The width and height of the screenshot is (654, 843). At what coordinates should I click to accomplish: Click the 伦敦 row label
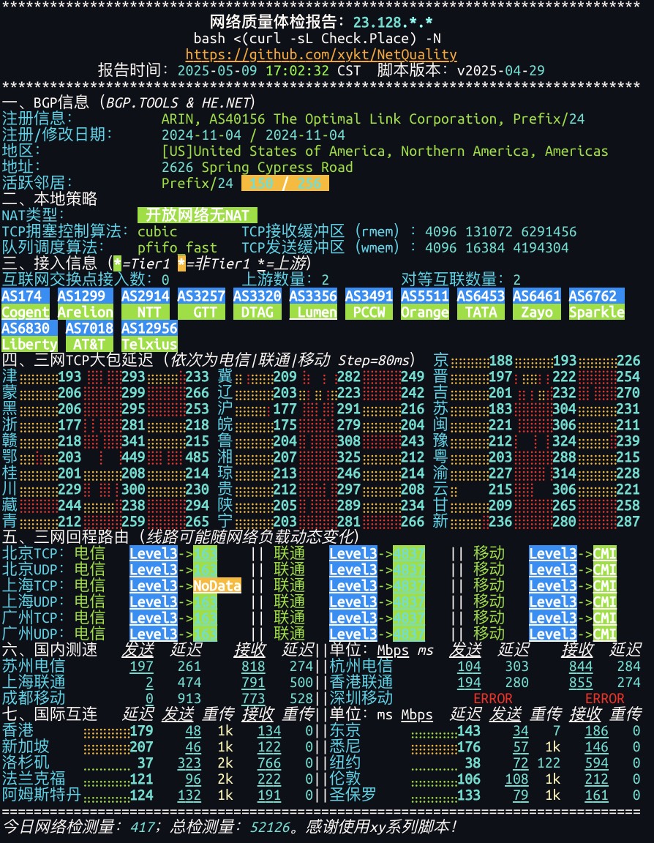tap(345, 779)
